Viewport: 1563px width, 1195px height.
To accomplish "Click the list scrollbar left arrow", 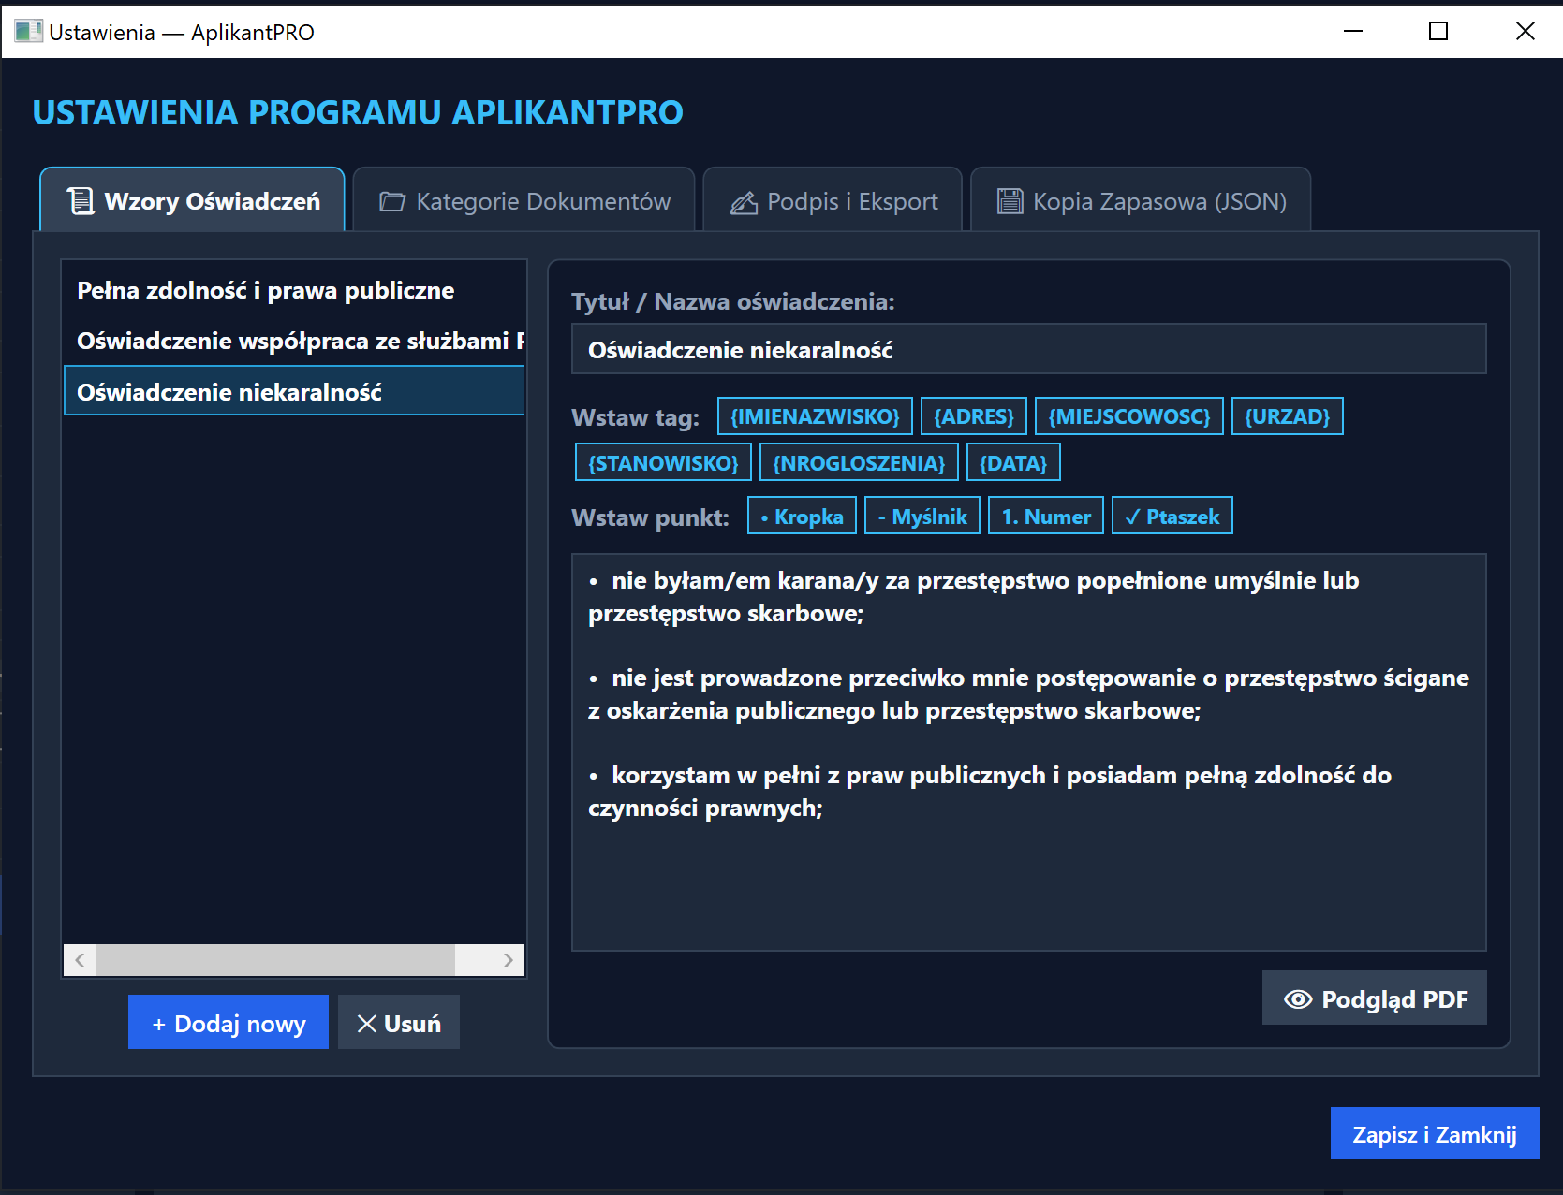I will [x=80, y=960].
